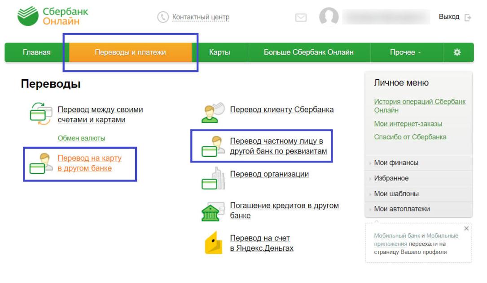Image resolution: width=487 pixels, height=283 pixels.
Task: Open the Обмен валюты link
Action: [x=81, y=138]
